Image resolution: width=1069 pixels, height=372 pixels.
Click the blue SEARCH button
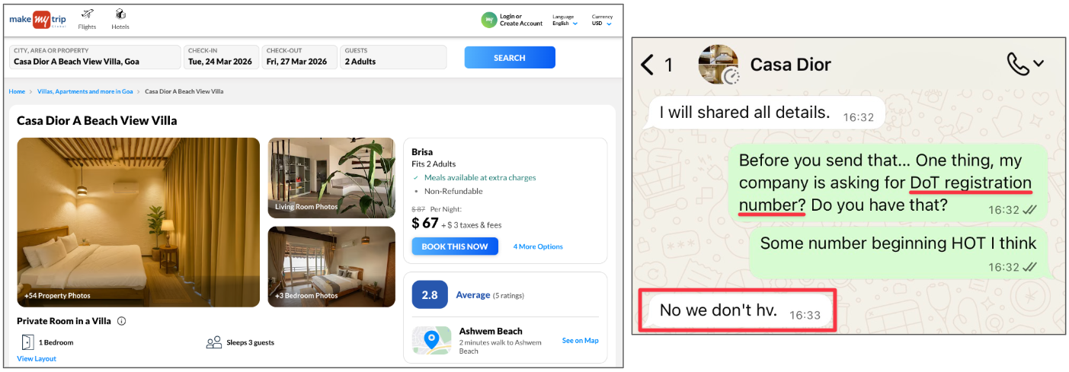pos(510,58)
